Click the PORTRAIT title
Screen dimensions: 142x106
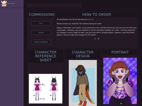[x=120, y=52]
